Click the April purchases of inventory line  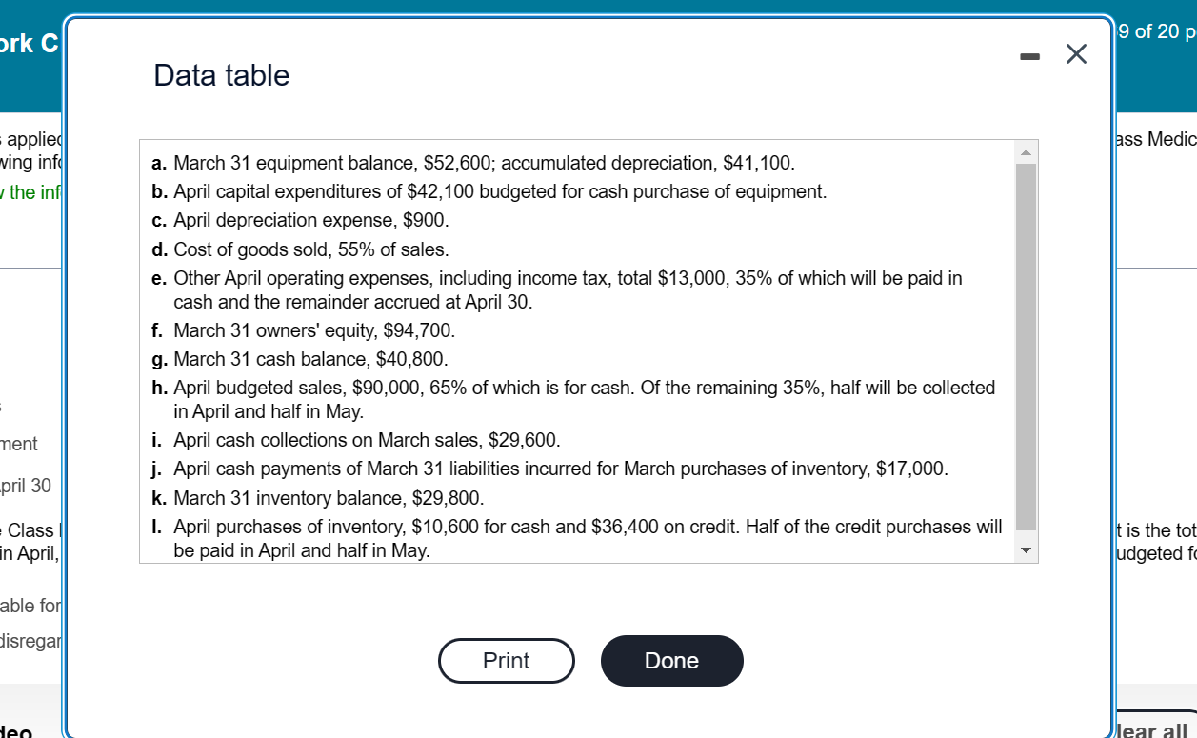coord(577,538)
